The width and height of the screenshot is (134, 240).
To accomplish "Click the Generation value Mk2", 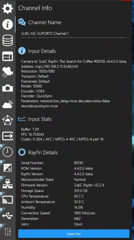I will (77, 219).
